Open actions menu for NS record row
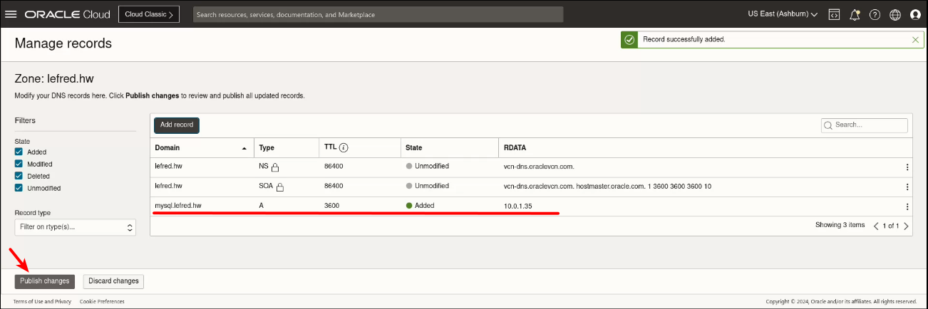The width and height of the screenshot is (928, 309). 907,167
